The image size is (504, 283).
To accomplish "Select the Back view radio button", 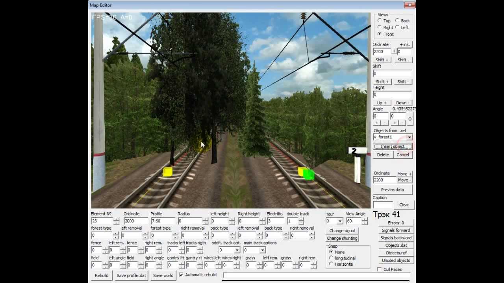I will [397, 20].
